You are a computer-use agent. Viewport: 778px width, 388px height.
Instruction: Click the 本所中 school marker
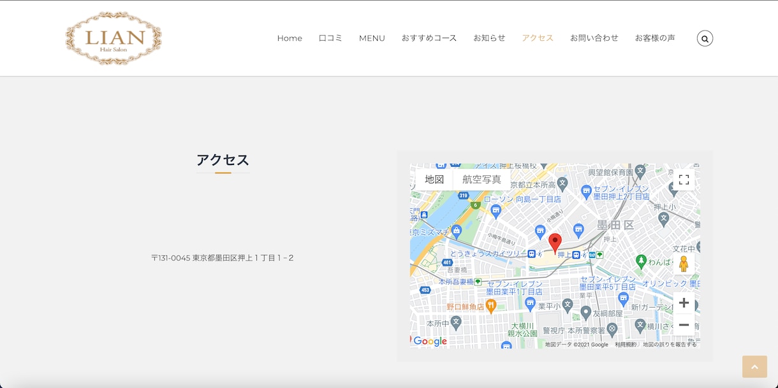click(456, 323)
